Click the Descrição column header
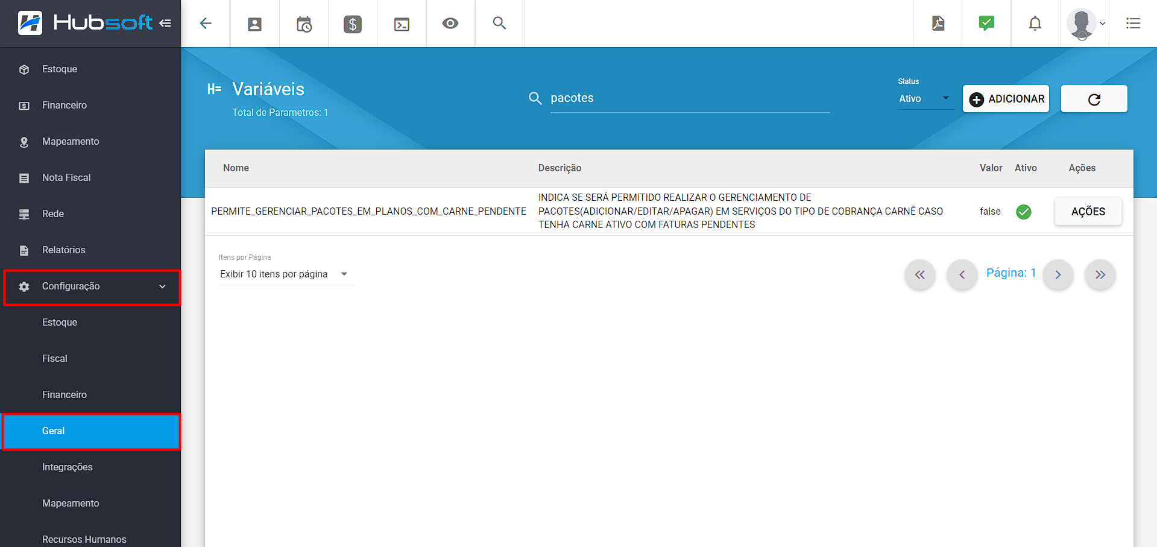The image size is (1157, 547). click(560, 168)
